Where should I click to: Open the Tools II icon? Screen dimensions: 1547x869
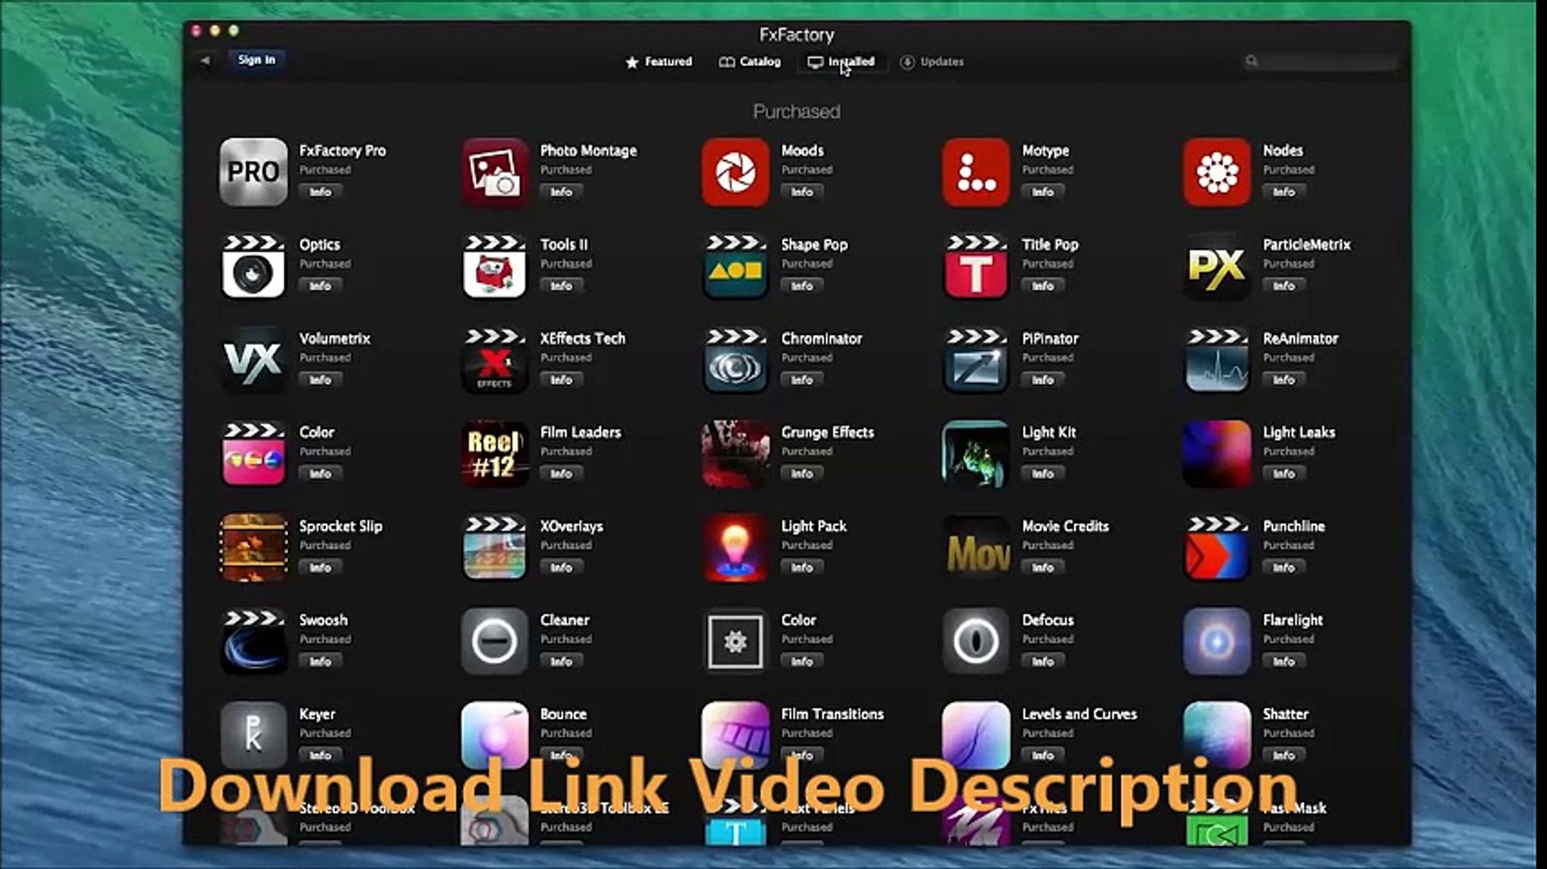(x=494, y=266)
